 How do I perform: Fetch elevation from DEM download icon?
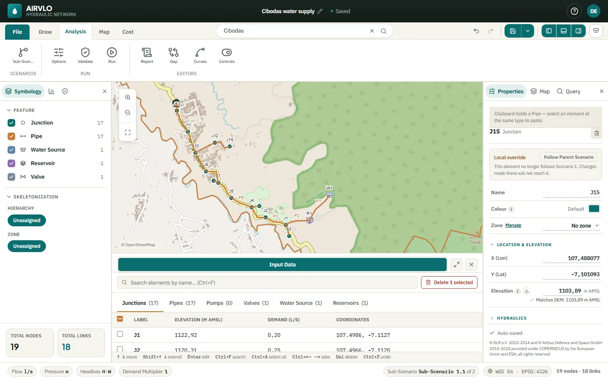pyautogui.click(x=527, y=291)
